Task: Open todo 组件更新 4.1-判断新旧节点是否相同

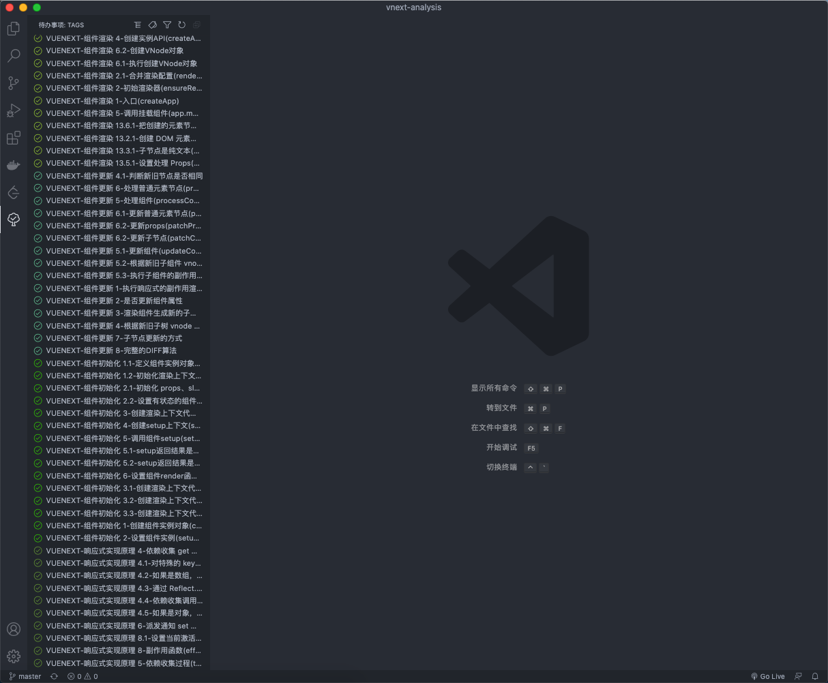Action: pyautogui.click(x=119, y=176)
